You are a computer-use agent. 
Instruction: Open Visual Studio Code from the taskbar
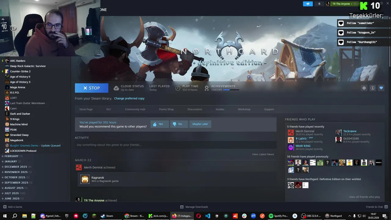208,216
